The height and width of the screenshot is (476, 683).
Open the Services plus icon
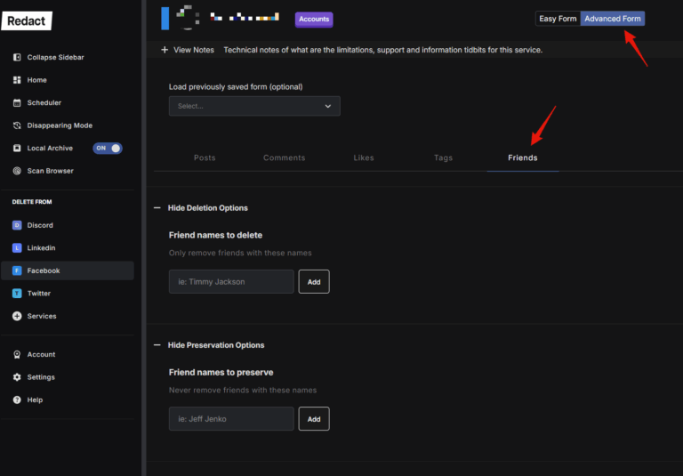pos(18,316)
